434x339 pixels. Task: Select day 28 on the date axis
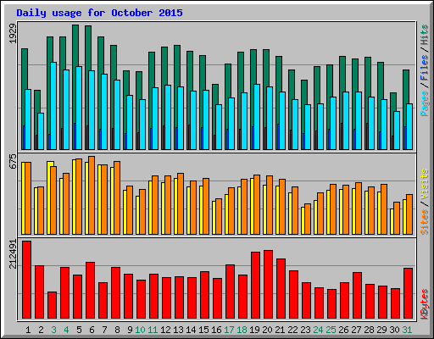point(369,330)
